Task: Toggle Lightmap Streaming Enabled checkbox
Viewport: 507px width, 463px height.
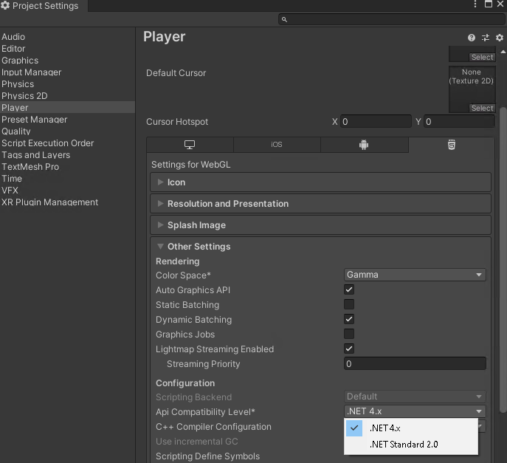Action: pos(349,349)
